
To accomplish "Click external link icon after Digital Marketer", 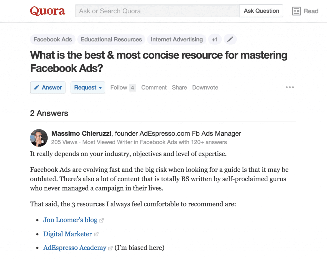I will coord(96,234).
